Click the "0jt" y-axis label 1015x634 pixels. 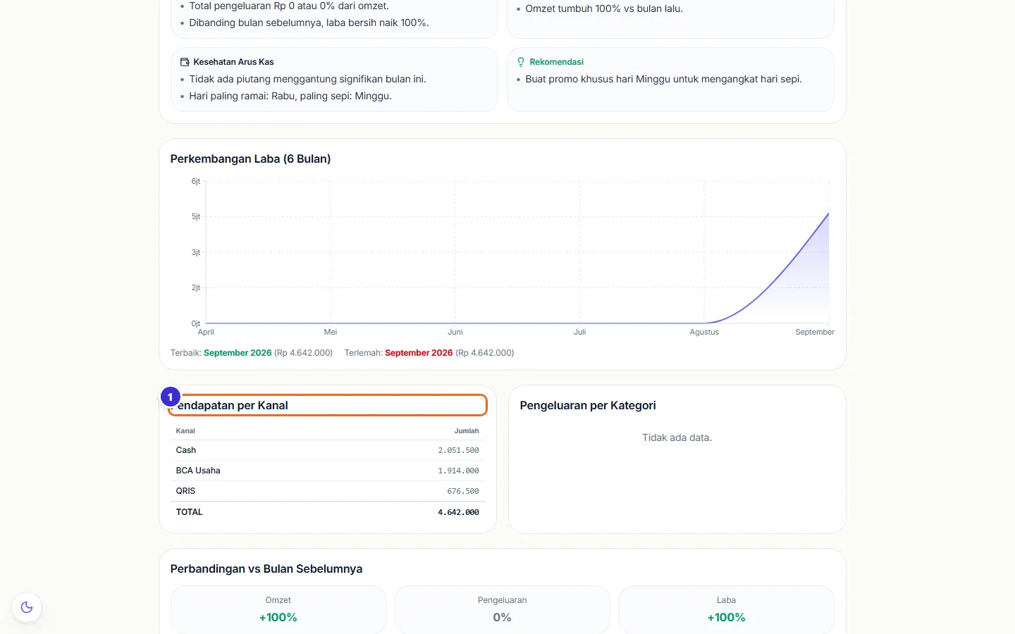(196, 323)
